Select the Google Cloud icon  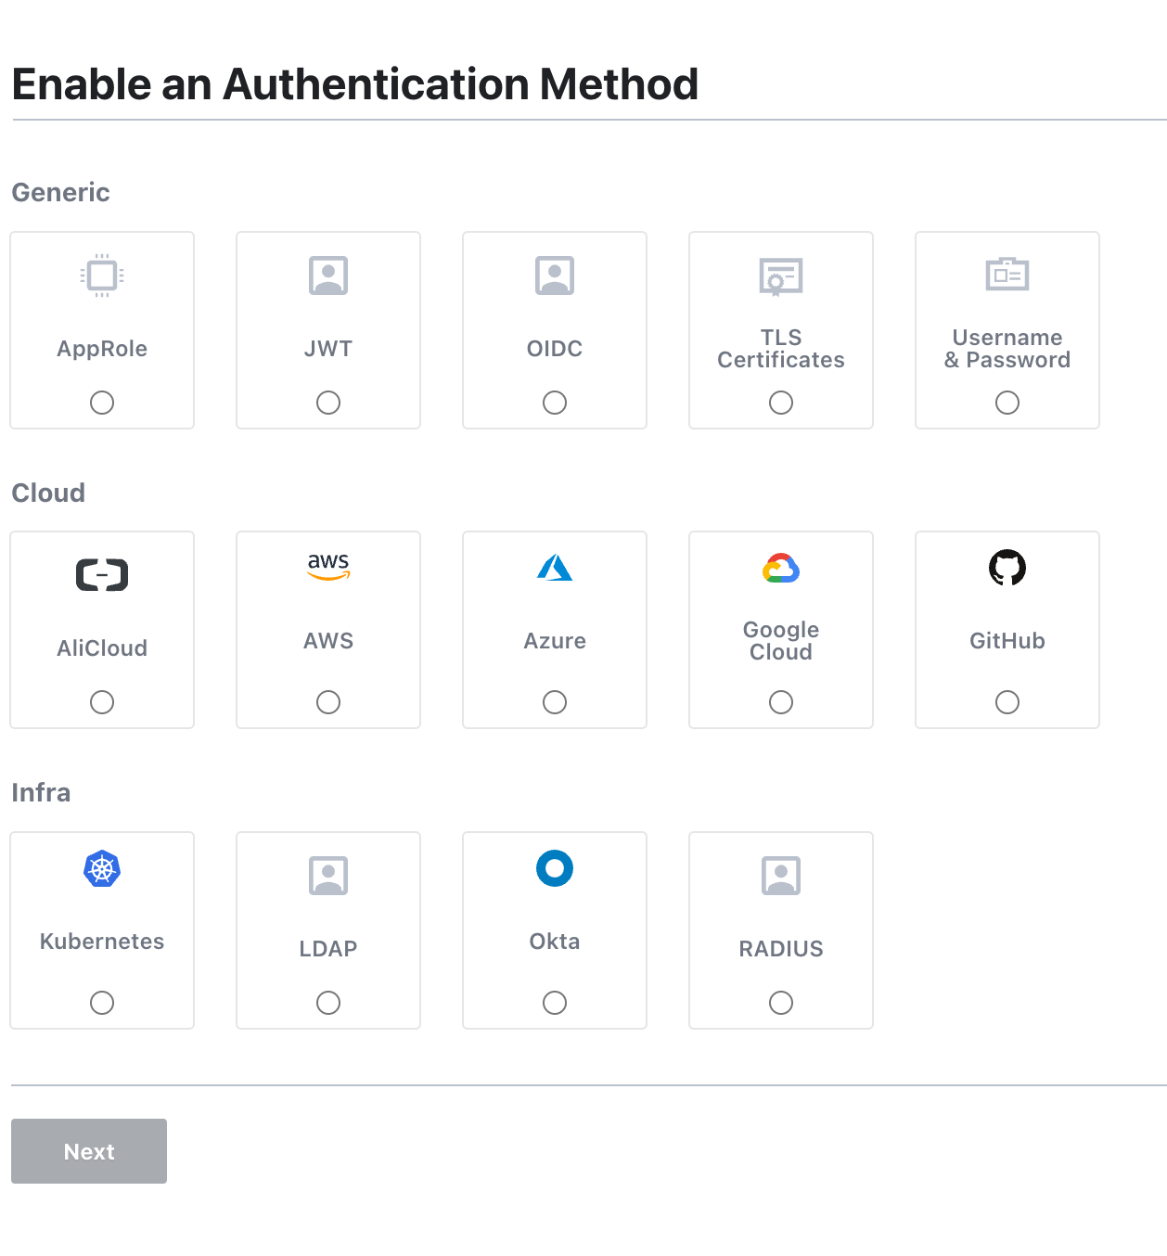point(780,569)
